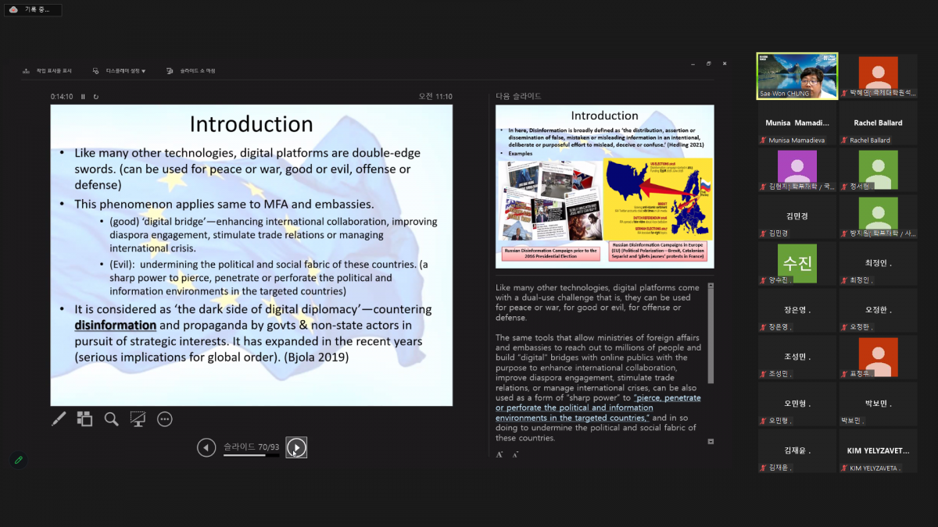Open the see all slides grid view

click(x=84, y=419)
